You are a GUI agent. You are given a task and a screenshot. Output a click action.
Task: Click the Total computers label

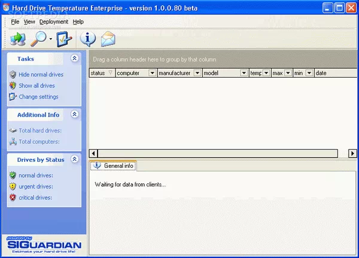click(39, 142)
